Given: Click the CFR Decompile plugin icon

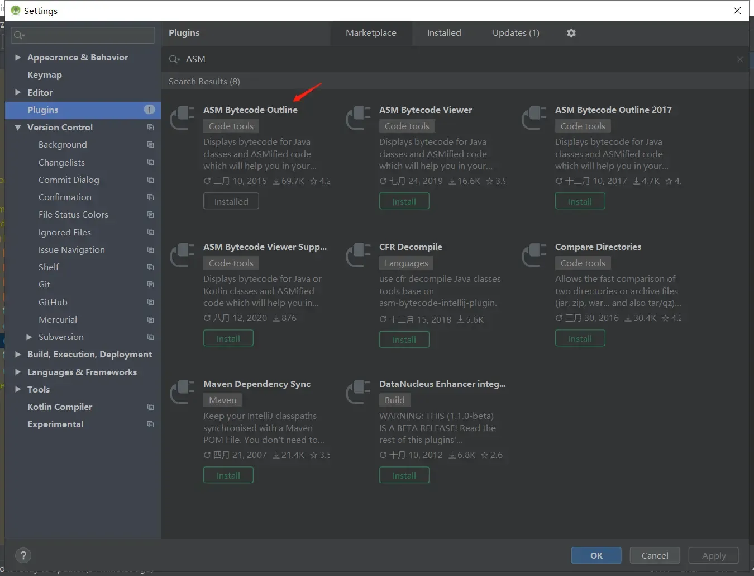Looking at the screenshot, I should click(359, 255).
